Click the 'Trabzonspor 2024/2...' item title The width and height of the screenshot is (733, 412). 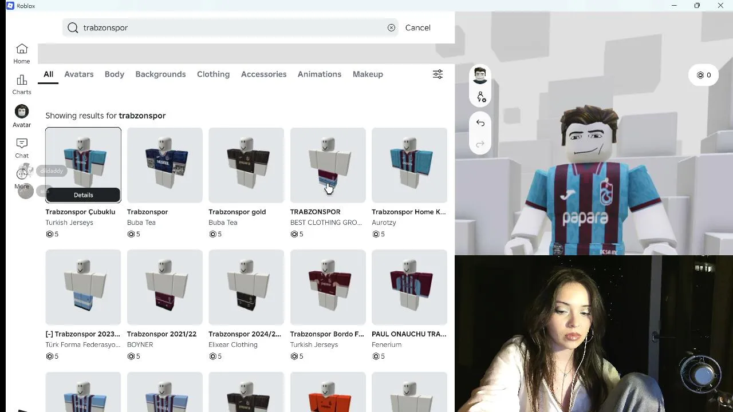(245, 334)
